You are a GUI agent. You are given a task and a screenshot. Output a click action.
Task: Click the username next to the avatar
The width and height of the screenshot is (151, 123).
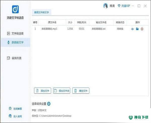(112, 6)
